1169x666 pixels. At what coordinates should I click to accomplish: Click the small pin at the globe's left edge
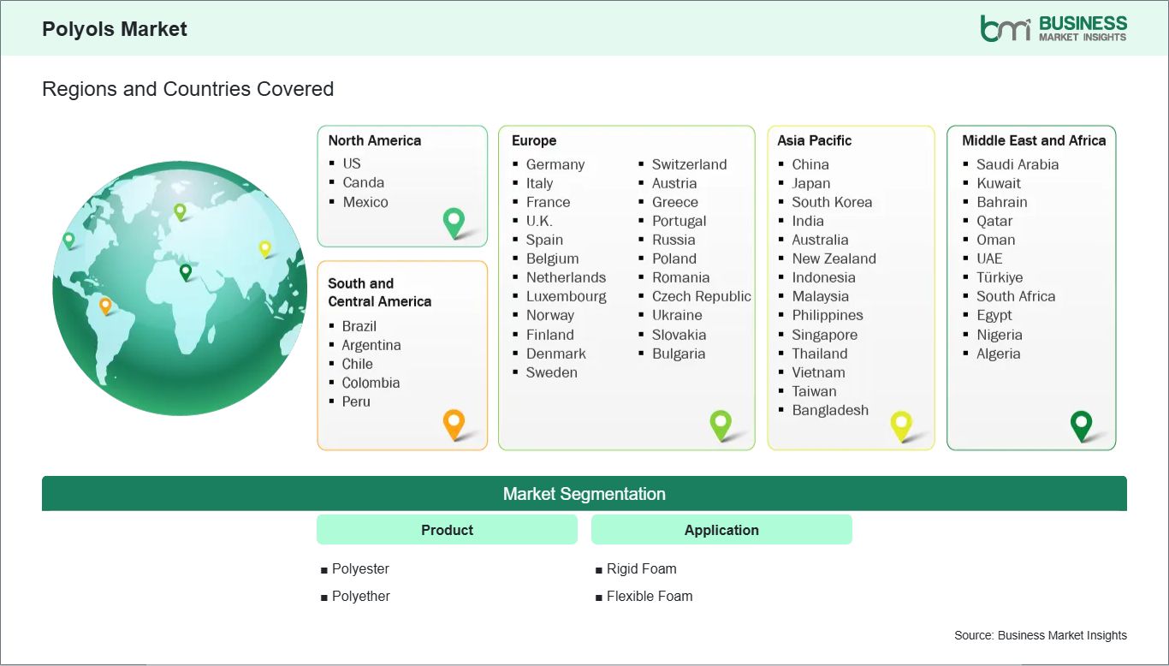68,241
